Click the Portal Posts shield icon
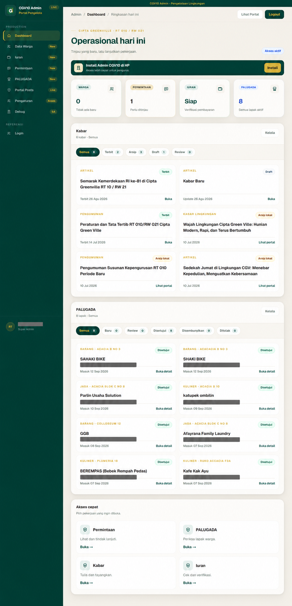The image size is (292, 606). pos(9,90)
